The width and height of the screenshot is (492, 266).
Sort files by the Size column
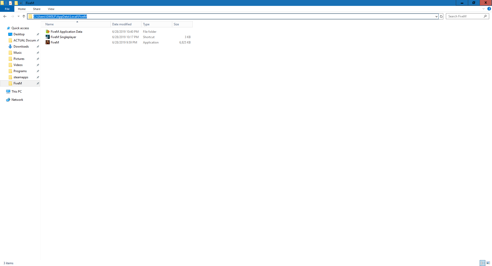pos(182,24)
